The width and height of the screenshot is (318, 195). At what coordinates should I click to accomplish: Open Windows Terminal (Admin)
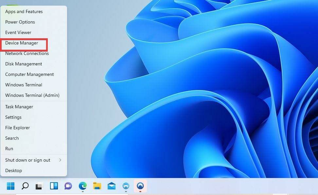(32, 95)
